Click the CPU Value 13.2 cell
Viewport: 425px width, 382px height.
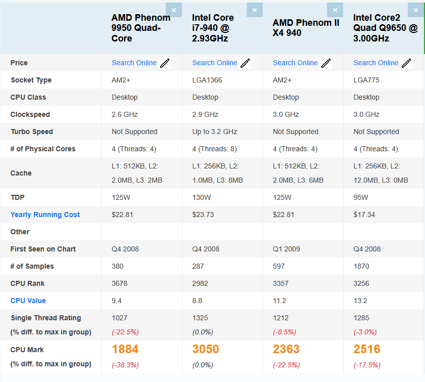click(360, 301)
